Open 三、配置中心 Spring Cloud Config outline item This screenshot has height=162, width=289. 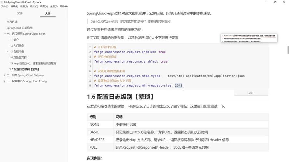[27, 81]
